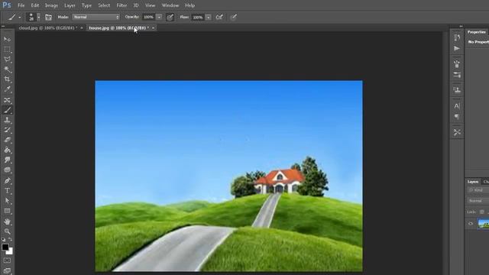Expand the toolbox double-arrow

(x=3, y=27)
